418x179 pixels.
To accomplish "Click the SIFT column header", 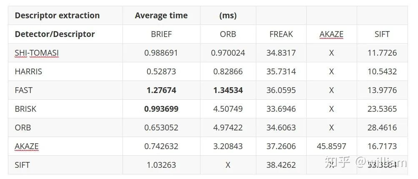I will point(382,34).
